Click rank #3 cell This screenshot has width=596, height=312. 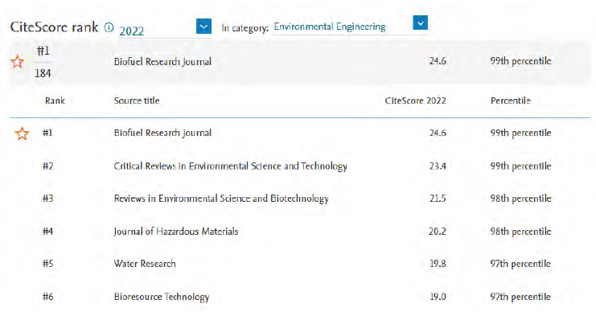coord(48,199)
